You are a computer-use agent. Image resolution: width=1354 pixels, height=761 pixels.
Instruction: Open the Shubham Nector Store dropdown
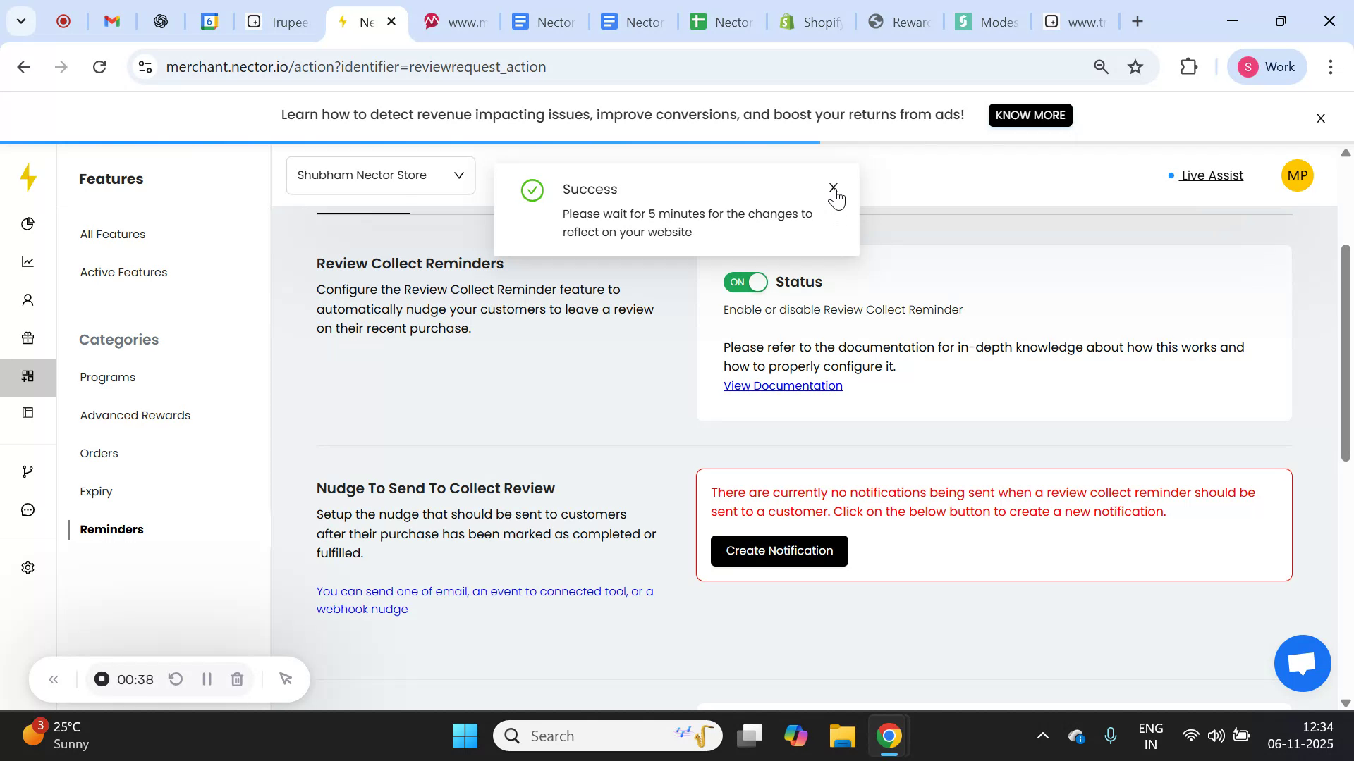click(x=380, y=175)
